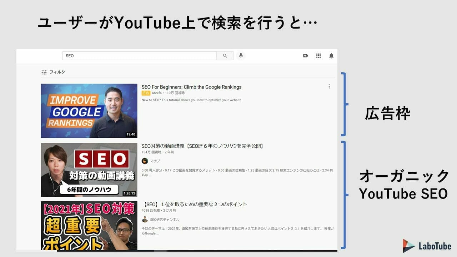Open three-dot menu for the Ahrefs ad video

click(329, 86)
